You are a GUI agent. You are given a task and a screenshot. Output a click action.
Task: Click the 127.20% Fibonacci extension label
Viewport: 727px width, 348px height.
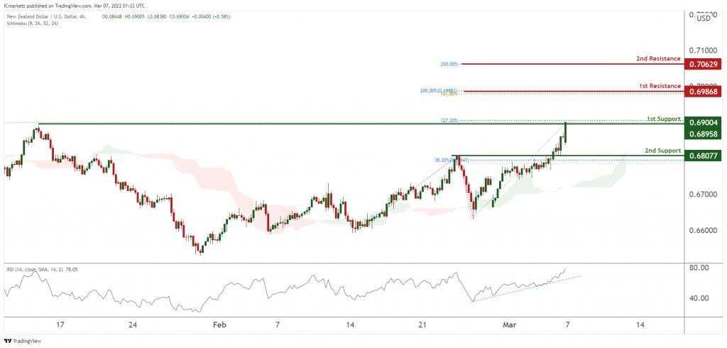pyautogui.click(x=449, y=120)
